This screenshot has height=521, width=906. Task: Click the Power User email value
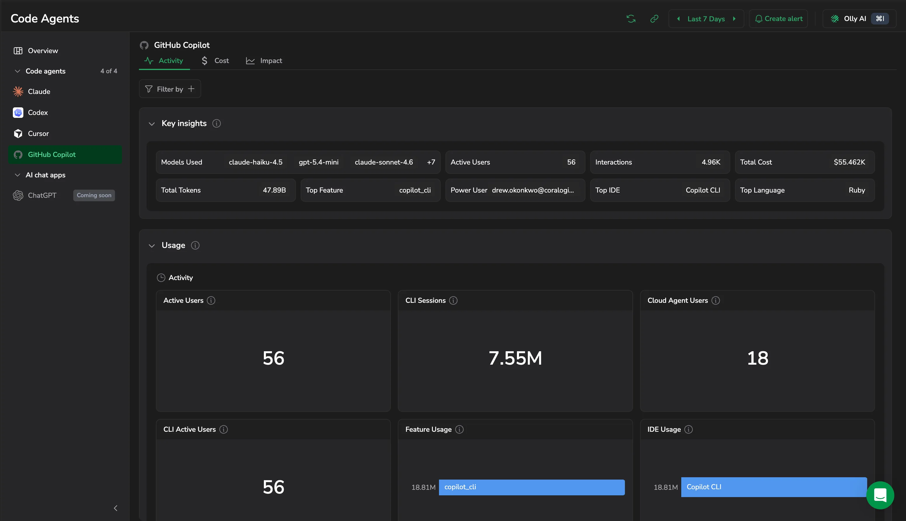(533, 190)
